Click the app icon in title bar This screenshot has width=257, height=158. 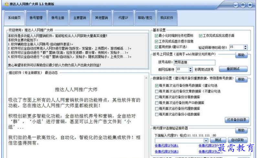pyautogui.click(x=6, y=4)
